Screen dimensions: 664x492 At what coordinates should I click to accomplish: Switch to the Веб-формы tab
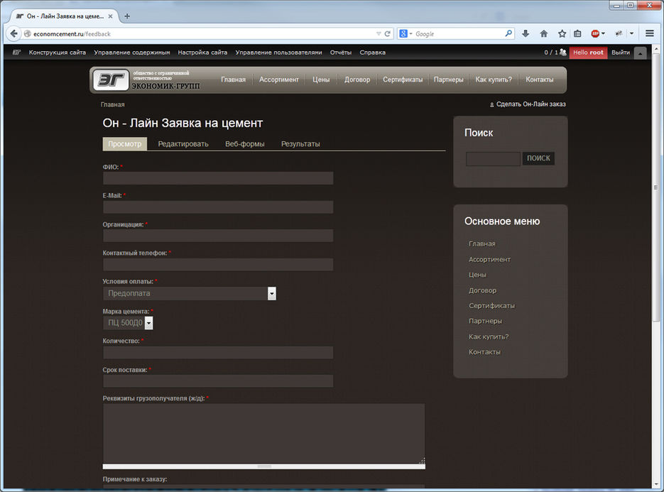pos(245,144)
